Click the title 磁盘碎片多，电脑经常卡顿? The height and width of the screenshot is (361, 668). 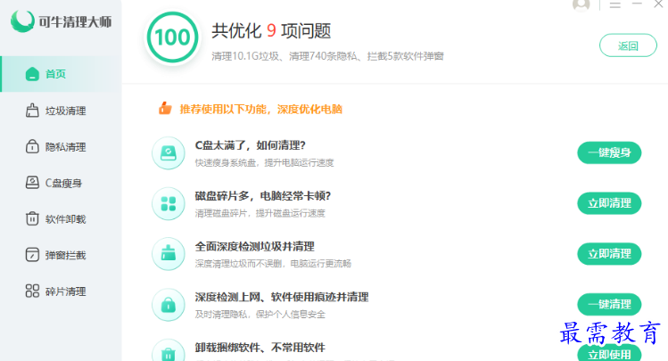pyautogui.click(x=263, y=196)
